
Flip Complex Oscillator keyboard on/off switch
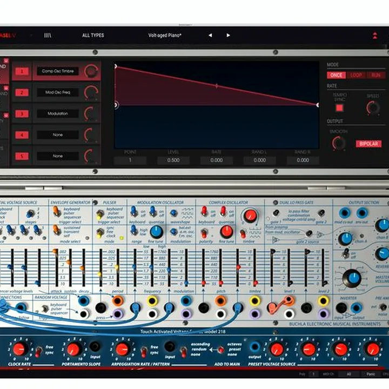coord(204,211)
